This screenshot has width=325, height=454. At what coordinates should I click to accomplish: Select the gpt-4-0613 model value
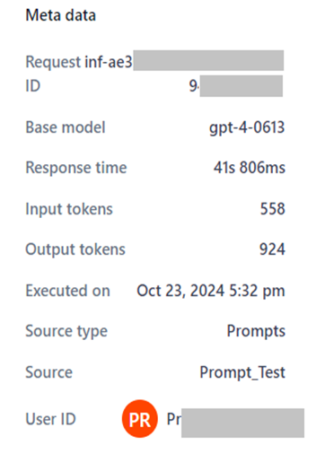click(x=247, y=128)
